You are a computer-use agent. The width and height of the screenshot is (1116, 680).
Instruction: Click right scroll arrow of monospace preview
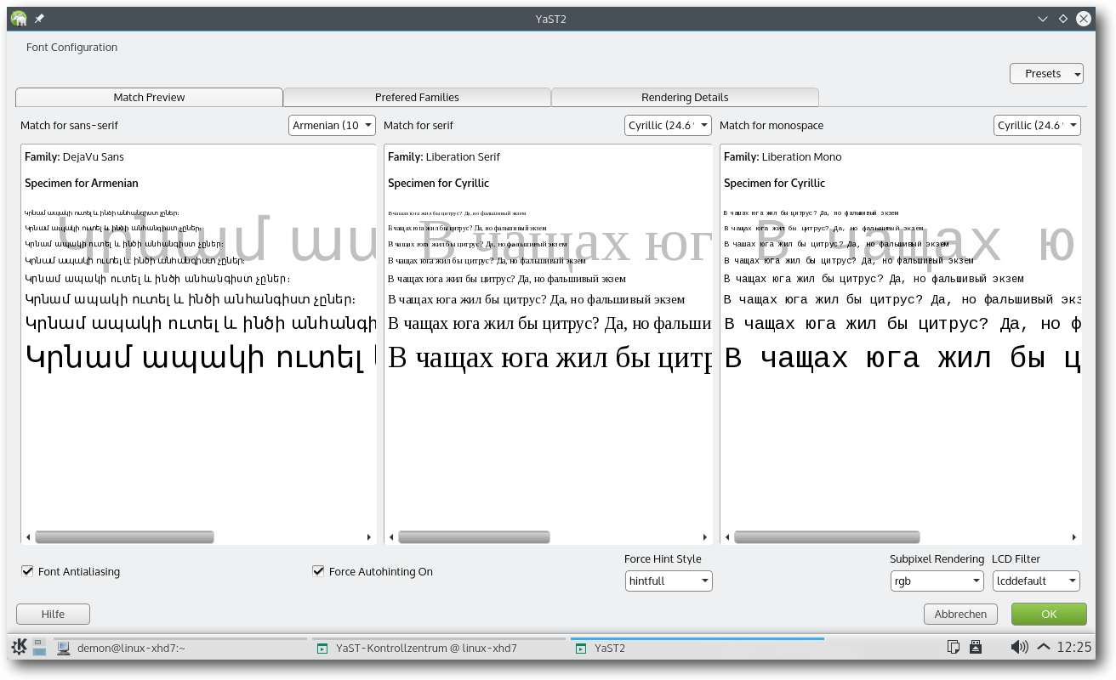coord(1075,537)
